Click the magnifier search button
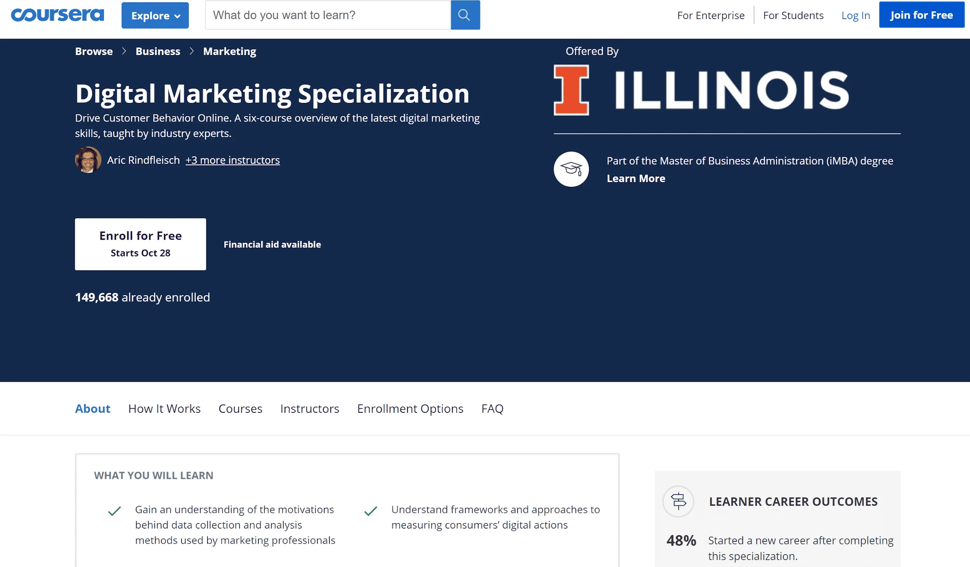 point(465,15)
